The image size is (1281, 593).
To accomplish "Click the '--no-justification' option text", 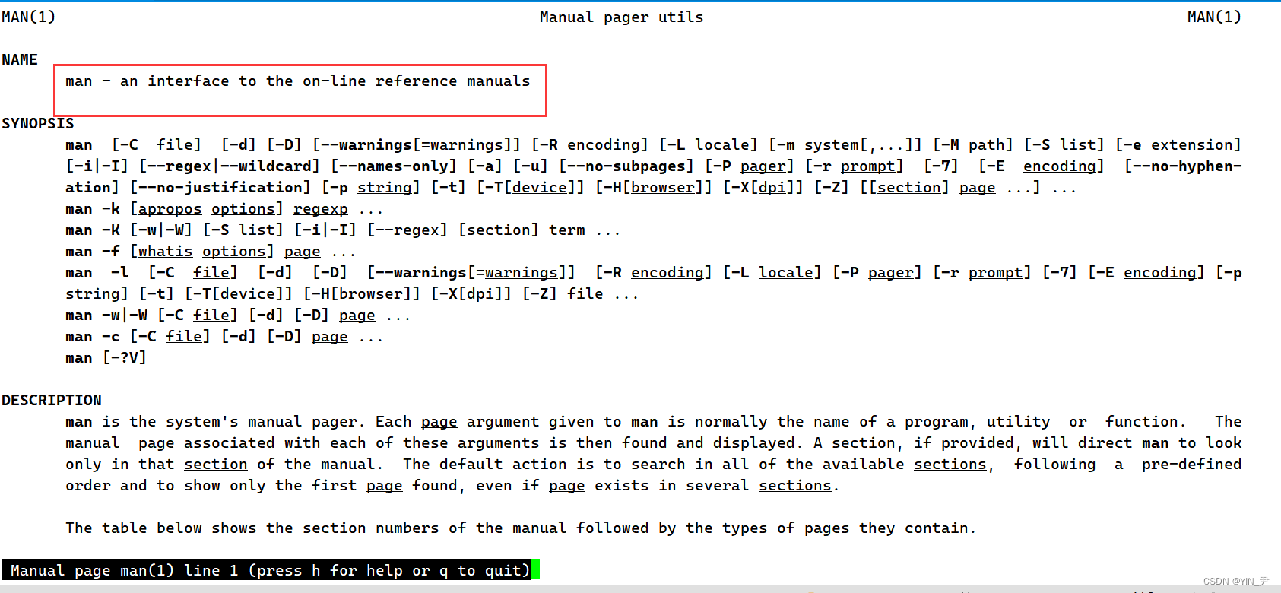I will point(220,187).
